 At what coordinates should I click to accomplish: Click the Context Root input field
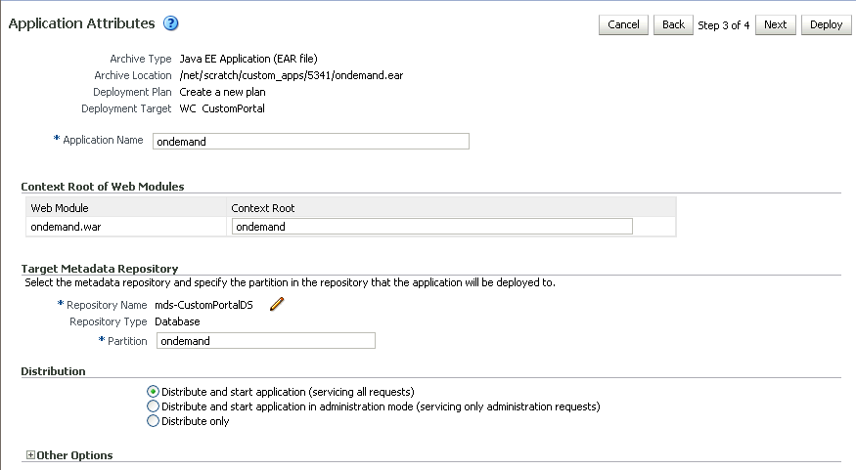(431, 227)
